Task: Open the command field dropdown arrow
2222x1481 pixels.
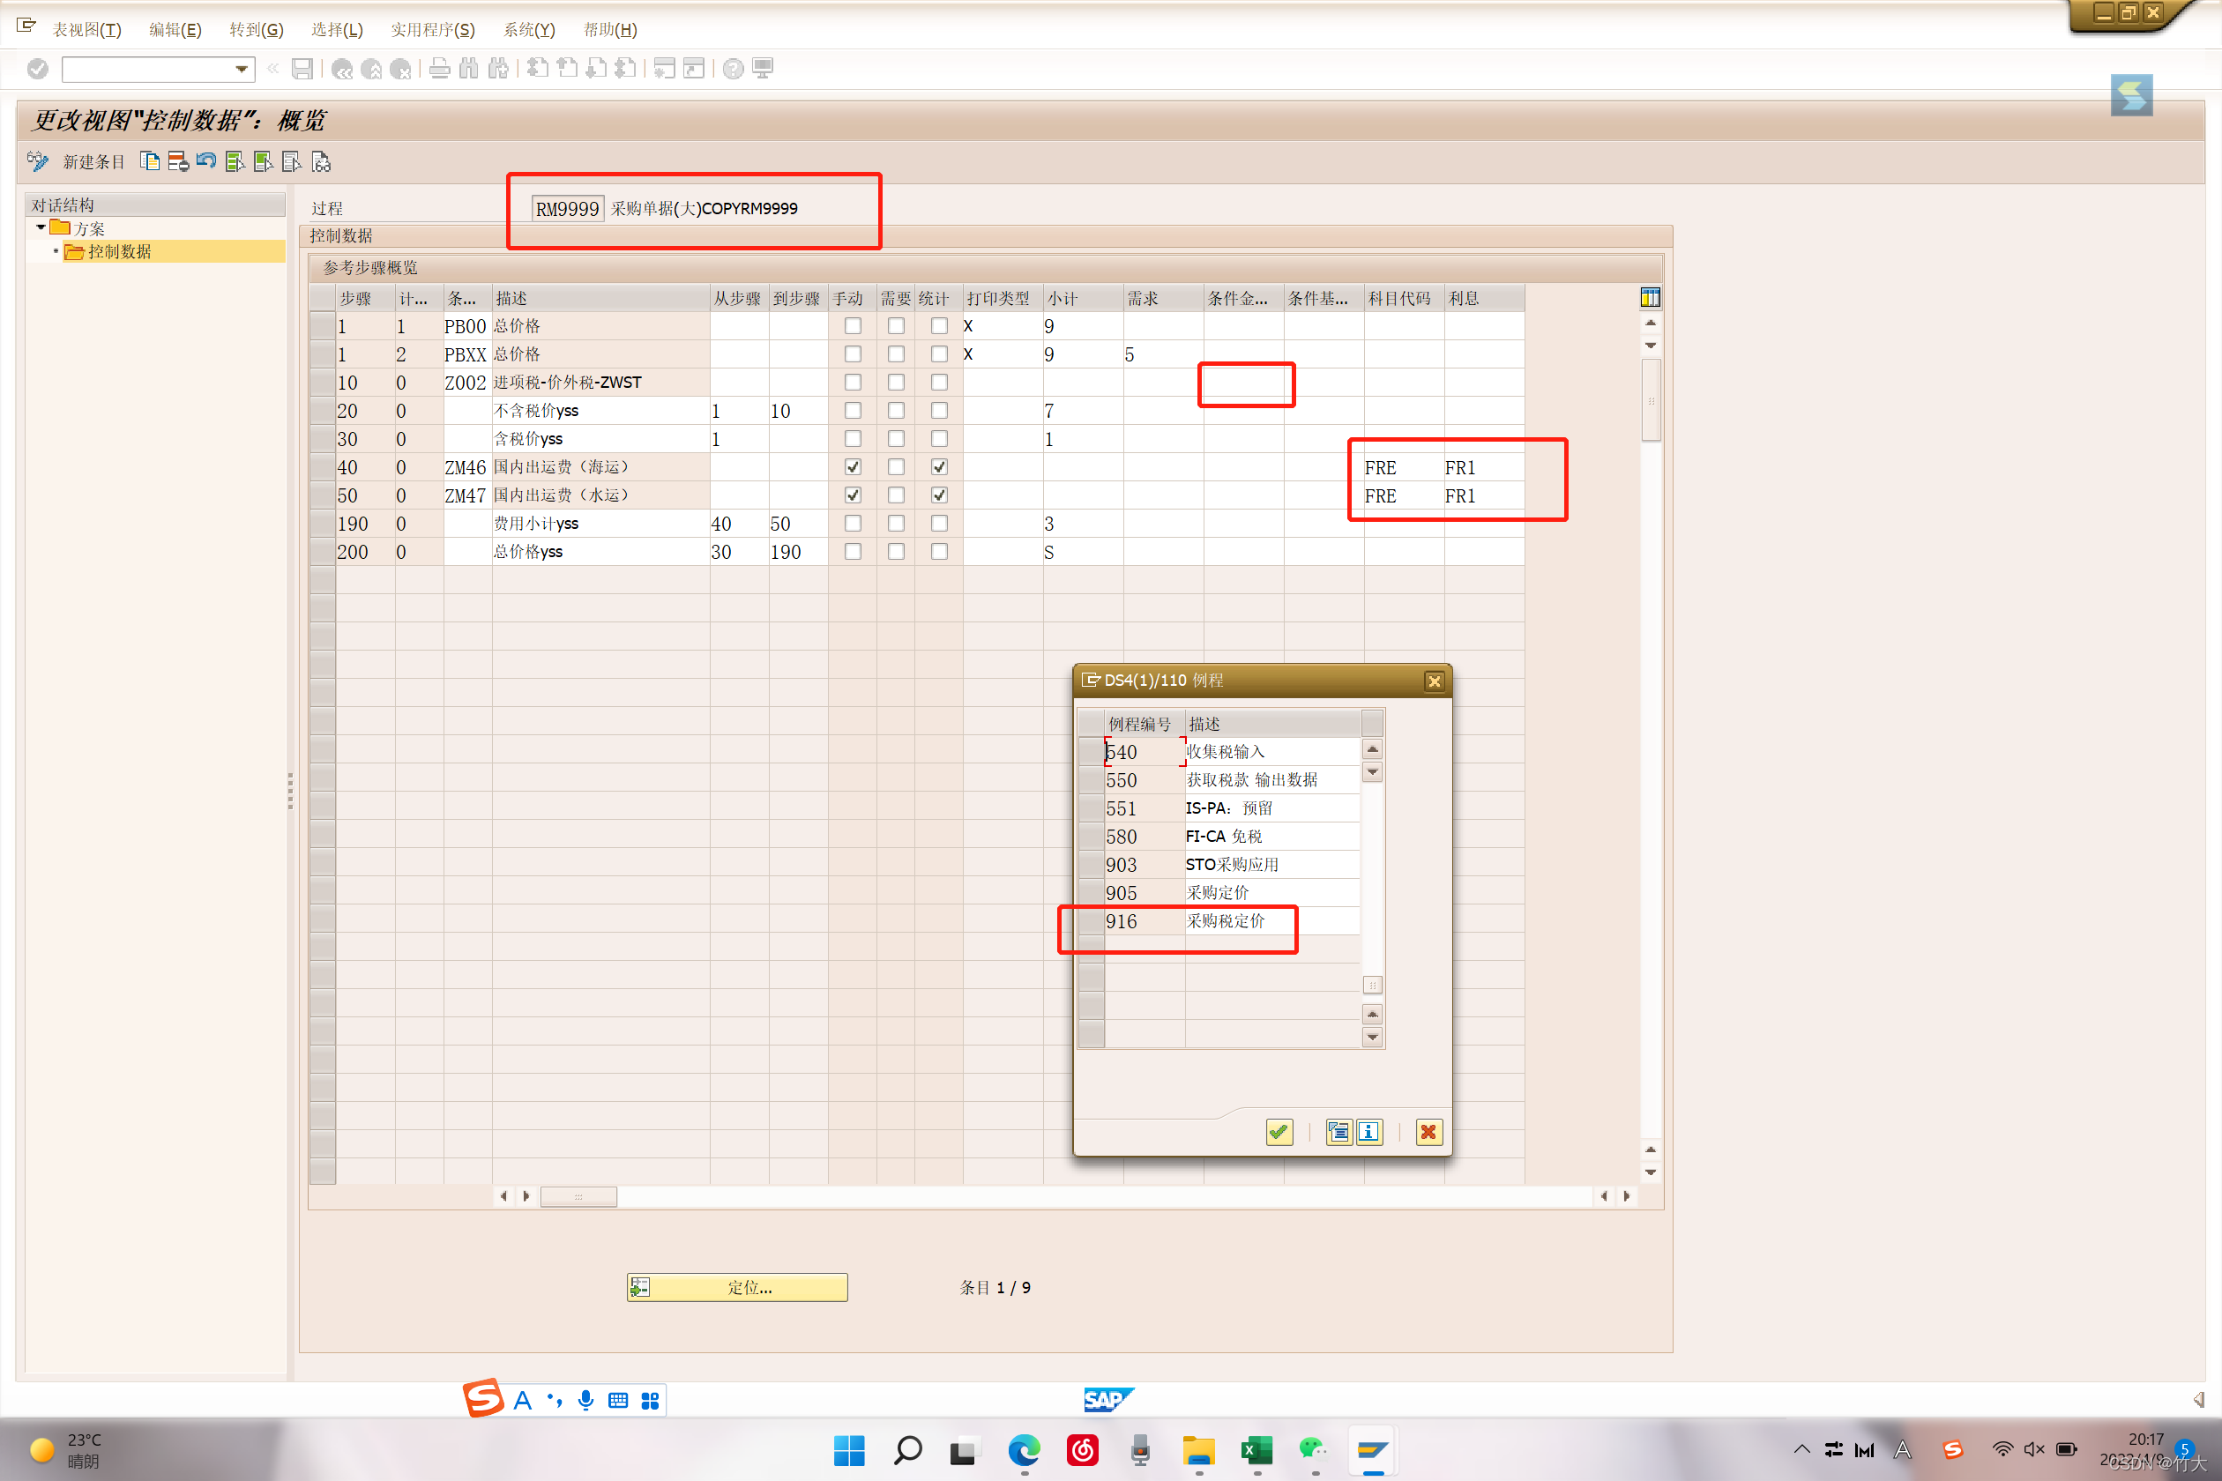Action: click(242, 68)
